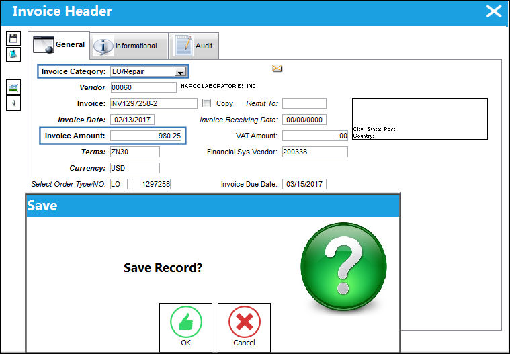Click the Invoice Receiving Date field

pos(304,120)
